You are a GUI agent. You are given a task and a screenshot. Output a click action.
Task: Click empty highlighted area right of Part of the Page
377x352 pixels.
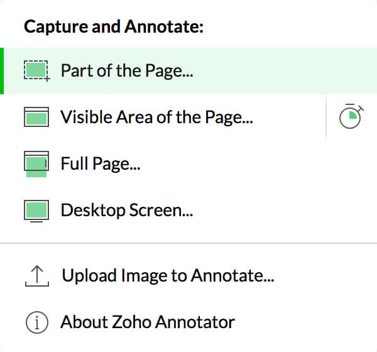point(285,71)
